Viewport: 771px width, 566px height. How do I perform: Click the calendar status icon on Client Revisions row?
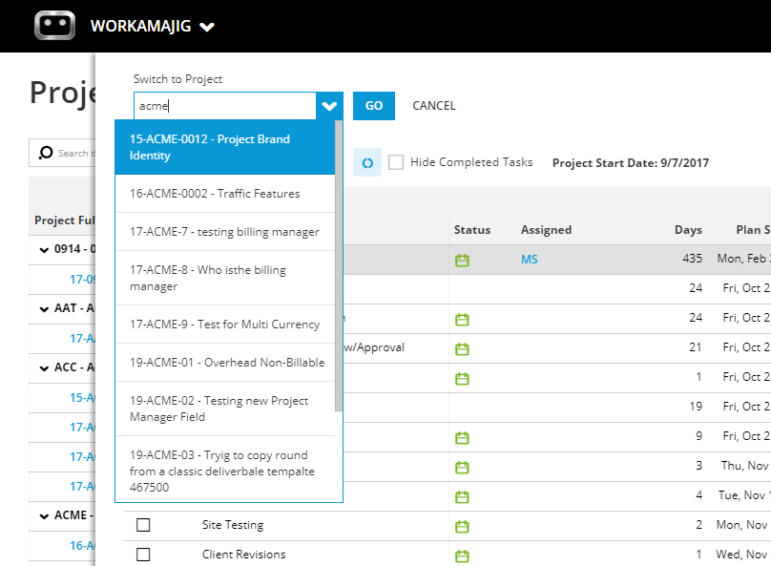pos(463,555)
